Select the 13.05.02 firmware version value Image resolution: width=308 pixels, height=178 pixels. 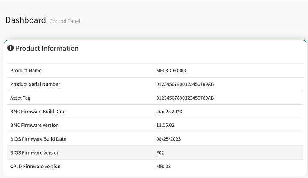tap(165, 125)
